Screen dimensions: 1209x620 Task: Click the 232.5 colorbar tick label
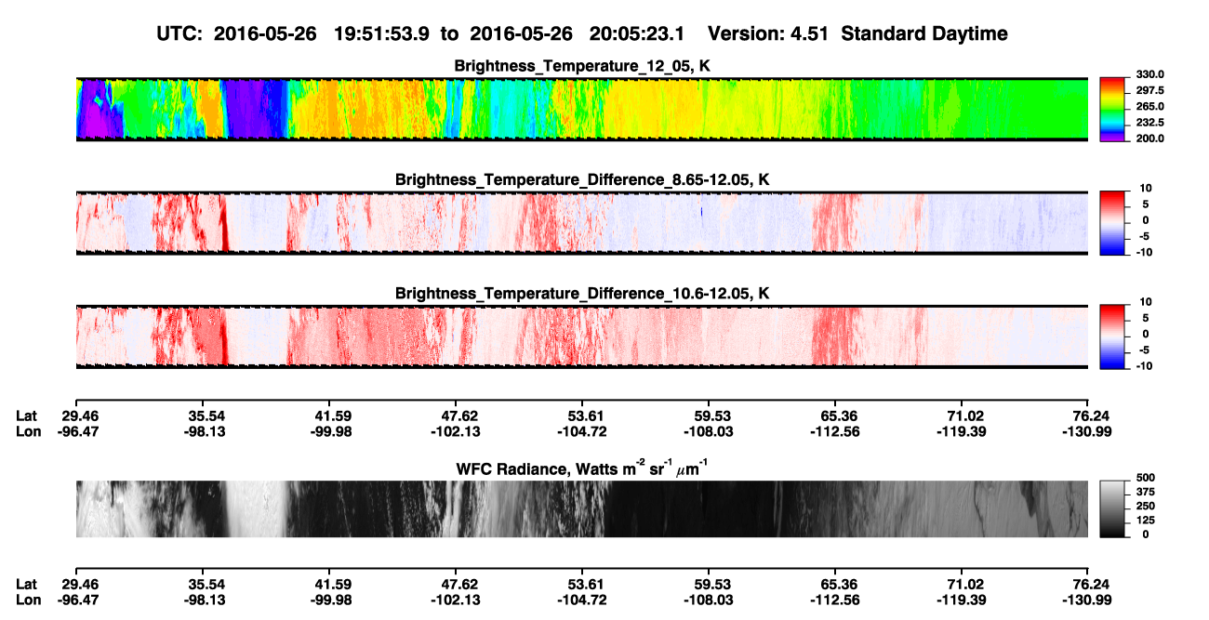(1148, 123)
